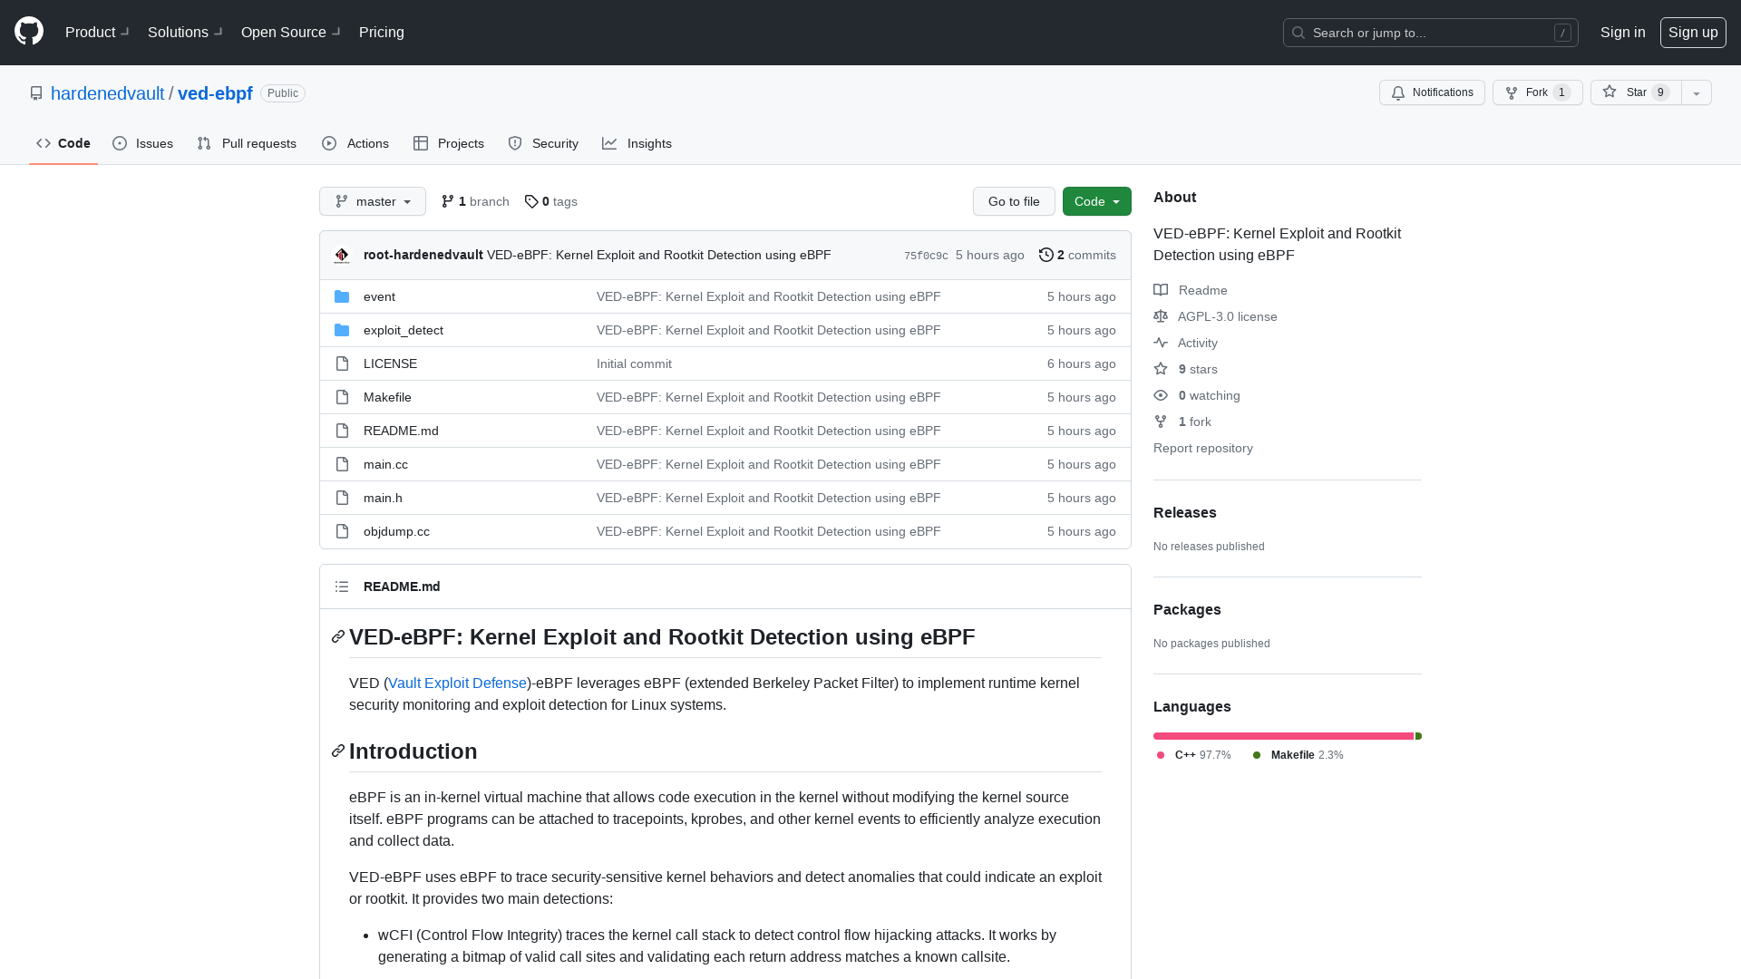
Task: Switch to the Pull requests tab
Action: [x=247, y=143]
